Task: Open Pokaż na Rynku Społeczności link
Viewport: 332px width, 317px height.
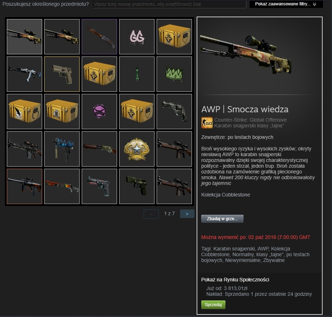Action: point(235,280)
